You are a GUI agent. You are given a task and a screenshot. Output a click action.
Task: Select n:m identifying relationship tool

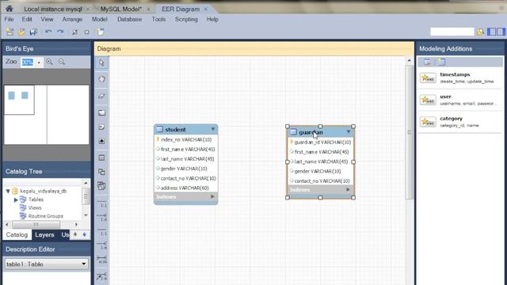point(102,260)
